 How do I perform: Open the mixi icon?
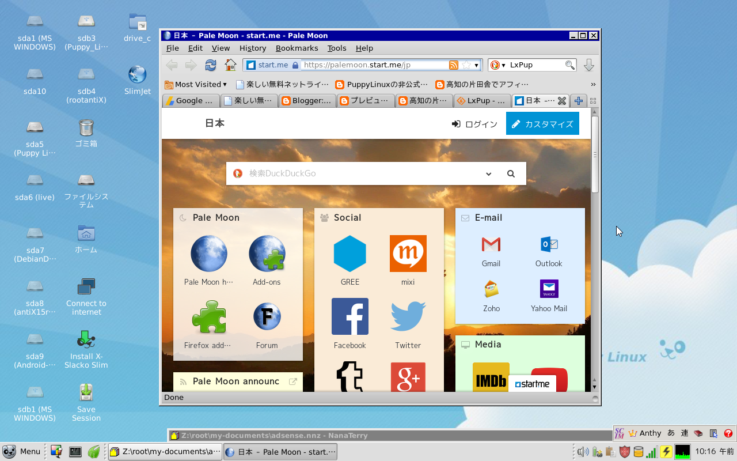[408, 254]
